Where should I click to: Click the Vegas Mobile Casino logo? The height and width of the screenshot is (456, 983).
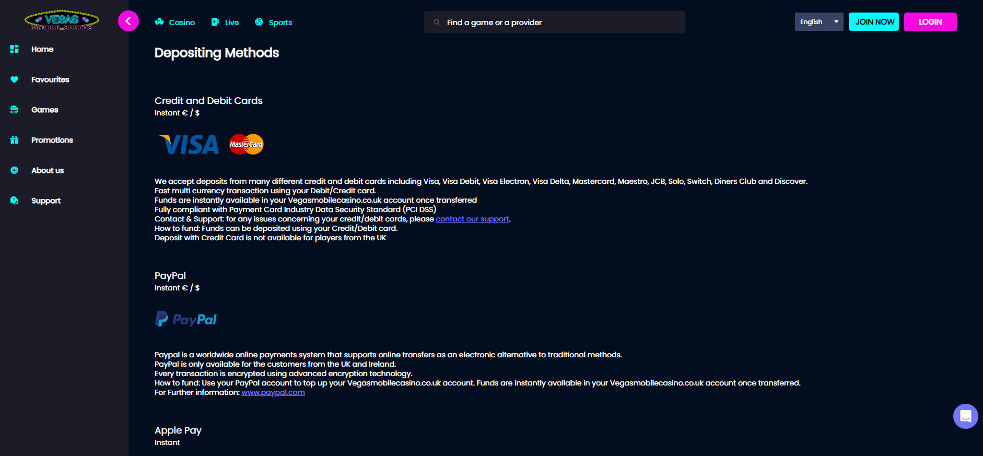coord(62,20)
